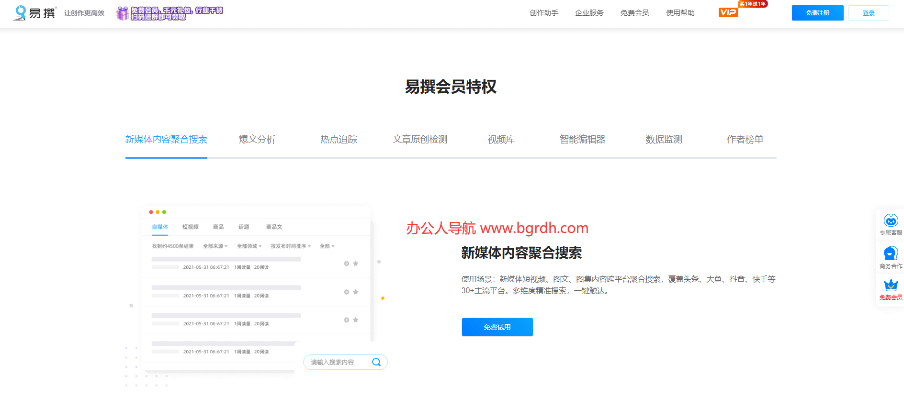904x406 pixels.
Task: Open 免费会员 in top navigation
Action: click(x=635, y=13)
